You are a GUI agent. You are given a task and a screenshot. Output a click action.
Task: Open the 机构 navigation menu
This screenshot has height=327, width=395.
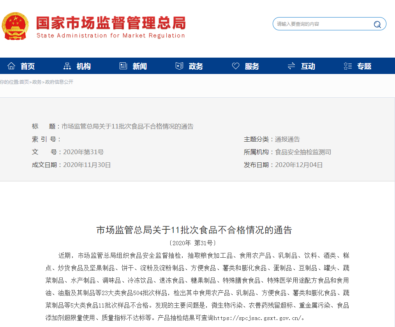click(x=84, y=66)
